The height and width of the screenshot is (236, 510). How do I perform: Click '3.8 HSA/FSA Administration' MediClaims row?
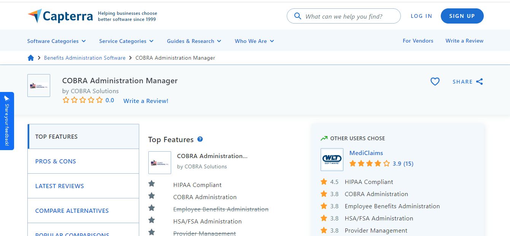pos(367,218)
